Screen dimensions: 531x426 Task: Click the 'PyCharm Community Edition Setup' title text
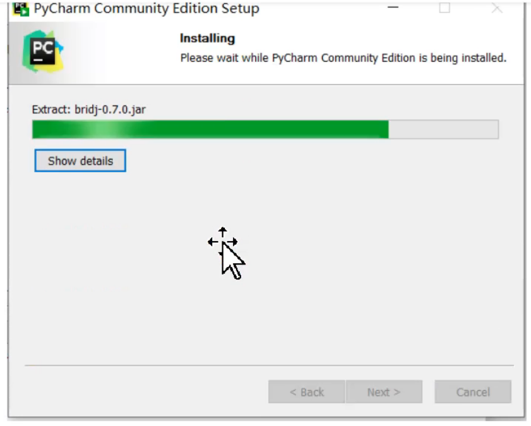[146, 8]
